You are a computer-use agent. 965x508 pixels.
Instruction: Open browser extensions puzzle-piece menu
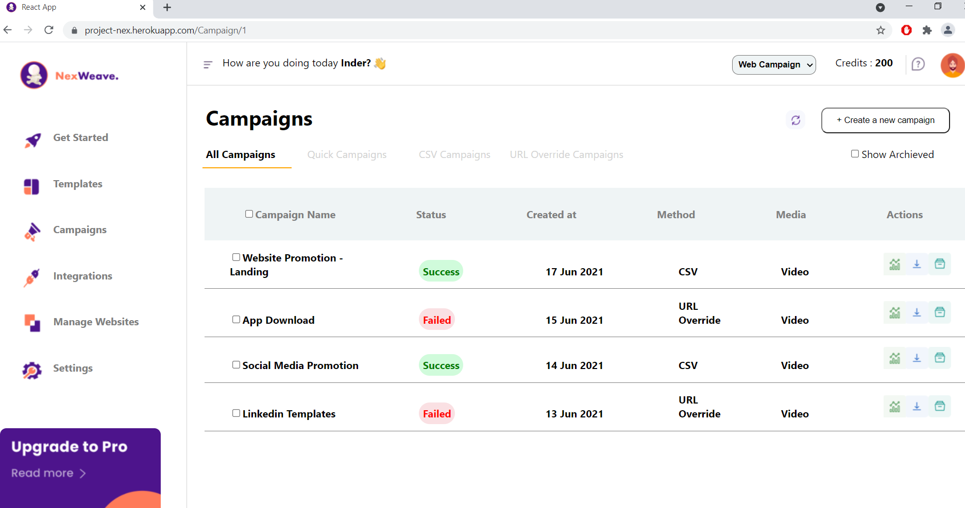point(927,30)
